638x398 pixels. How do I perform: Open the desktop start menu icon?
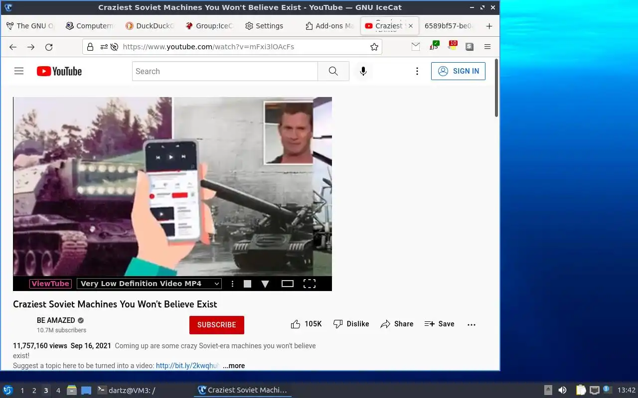click(x=8, y=390)
